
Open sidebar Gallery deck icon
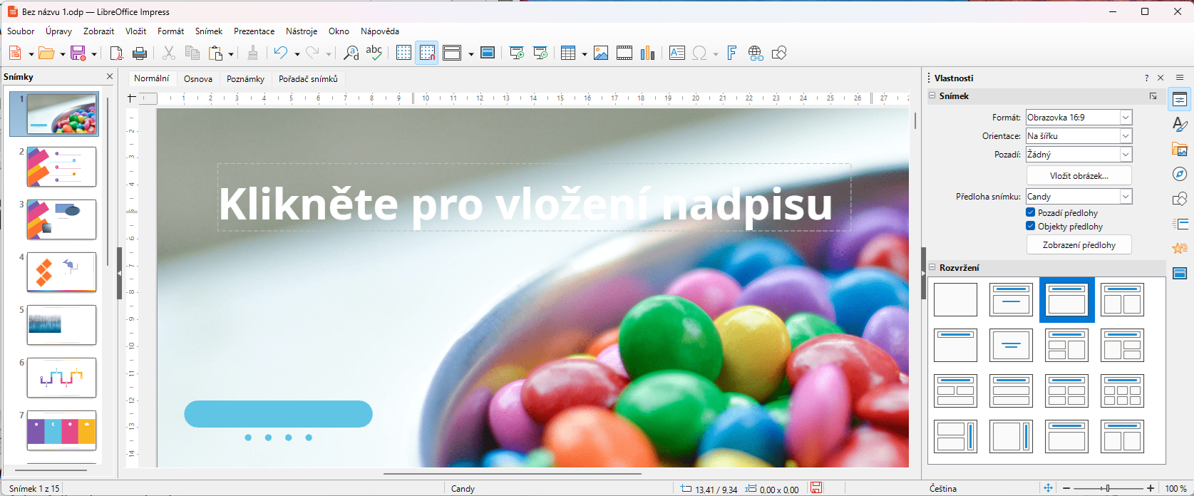pos(1180,150)
